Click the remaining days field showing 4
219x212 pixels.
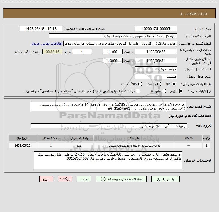point(82,52)
